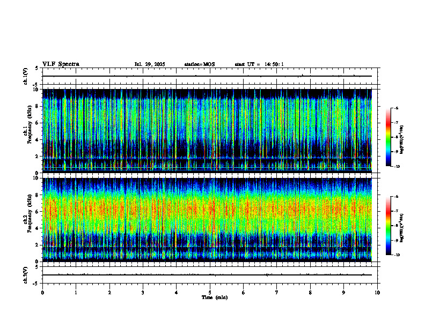The height and width of the screenshot is (328, 425).
Task: Click the time axis tick label '0'
Action: [x=42, y=293]
